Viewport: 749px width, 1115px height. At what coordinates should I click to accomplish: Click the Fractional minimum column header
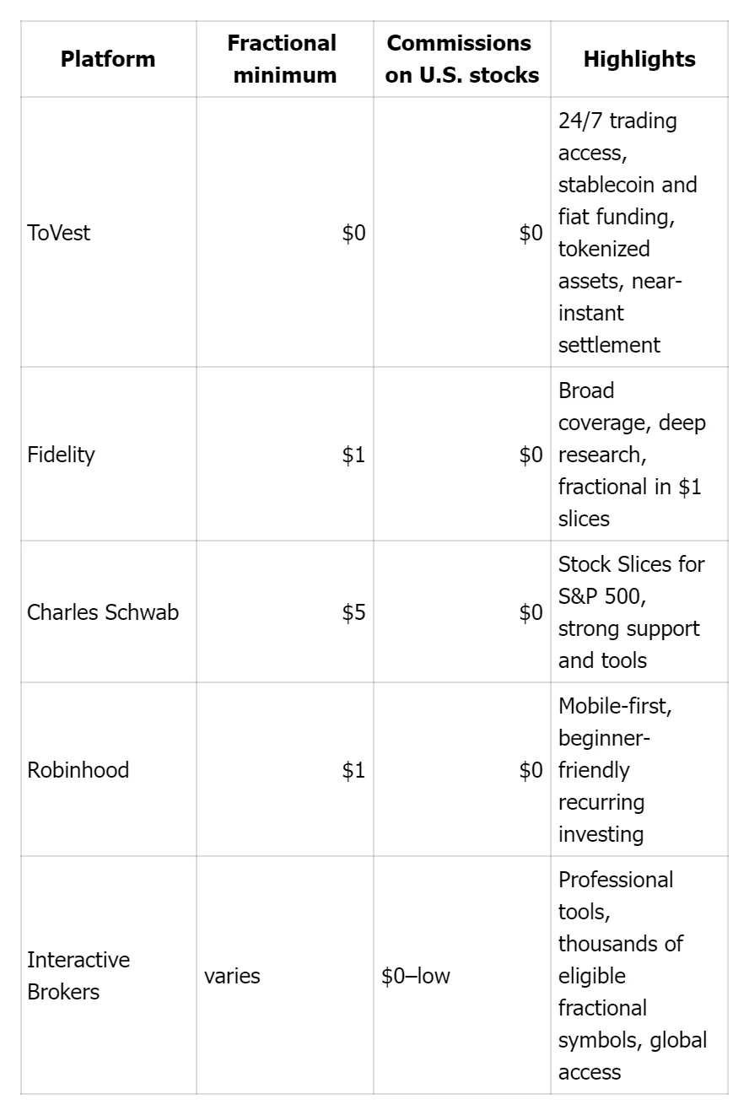click(x=284, y=59)
